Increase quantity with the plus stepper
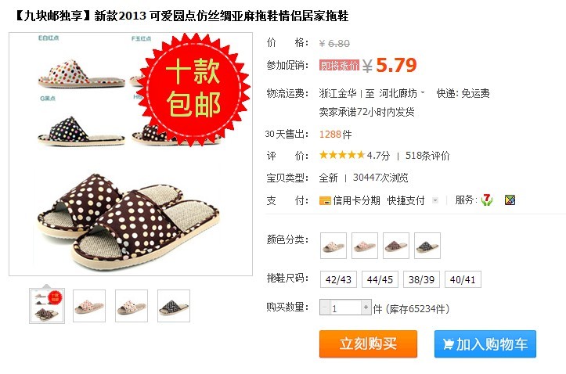This screenshot has height=374, width=566. click(x=366, y=307)
